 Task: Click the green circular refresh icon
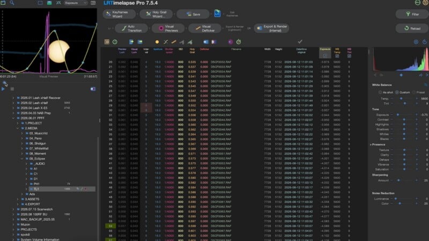point(239,42)
